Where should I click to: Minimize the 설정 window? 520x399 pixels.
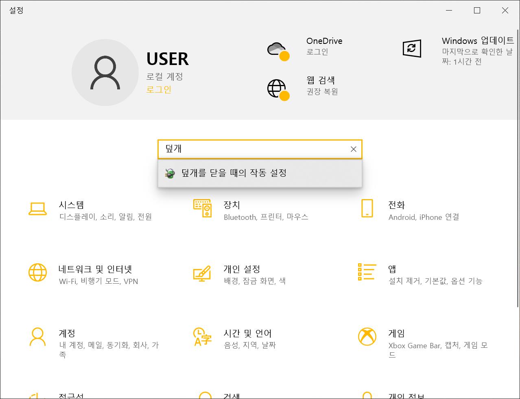click(449, 11)
